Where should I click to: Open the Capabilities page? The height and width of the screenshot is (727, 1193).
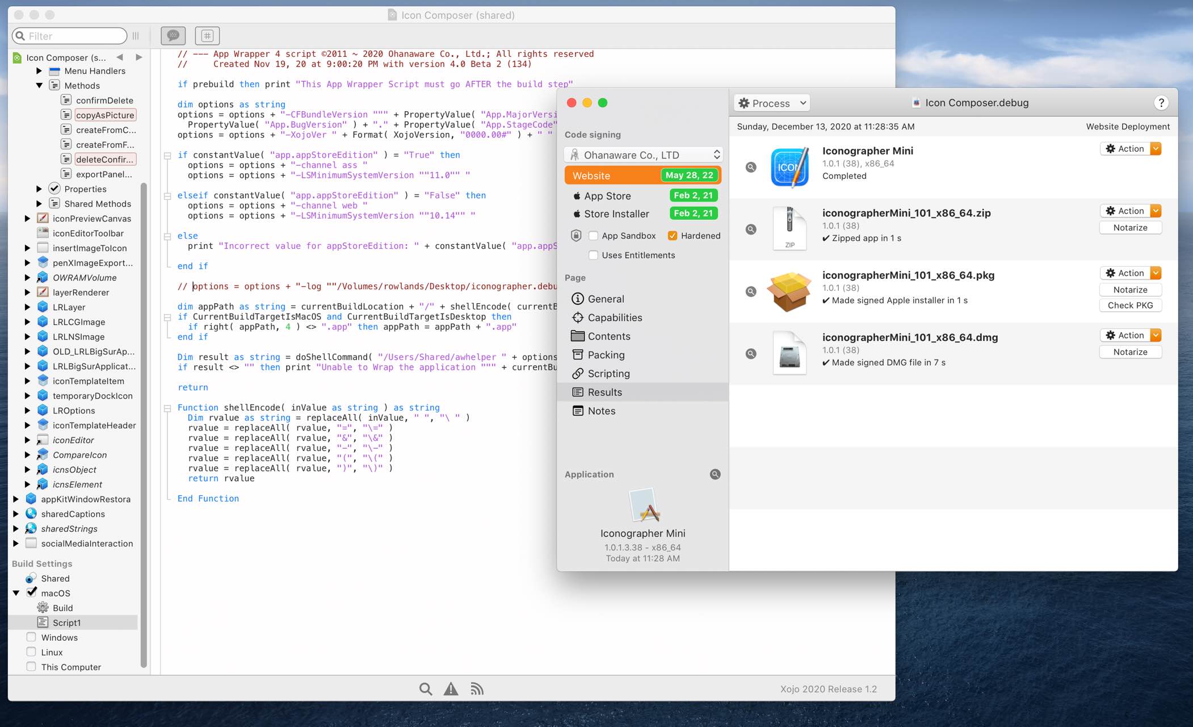643,317
